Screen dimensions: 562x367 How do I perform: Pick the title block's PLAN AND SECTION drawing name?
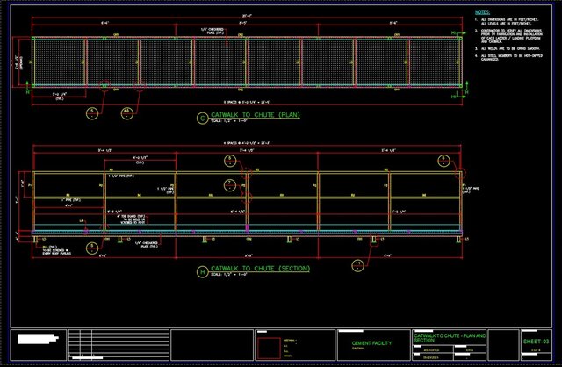pyautogui.click(x=450, y=337)
